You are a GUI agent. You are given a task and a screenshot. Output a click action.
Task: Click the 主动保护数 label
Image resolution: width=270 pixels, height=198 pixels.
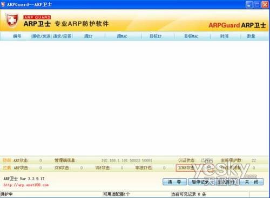(x=231, y=160)
